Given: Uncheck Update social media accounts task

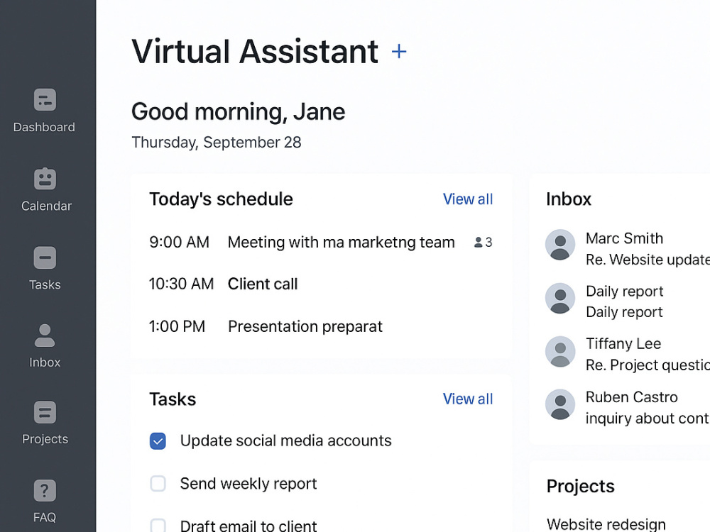Looking at the screenshot, I should 158,441.
